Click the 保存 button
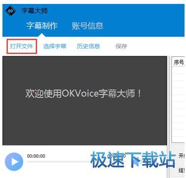The height and width of the screenshot is (178, 186). pyautogui.click(x=121, y=46)
